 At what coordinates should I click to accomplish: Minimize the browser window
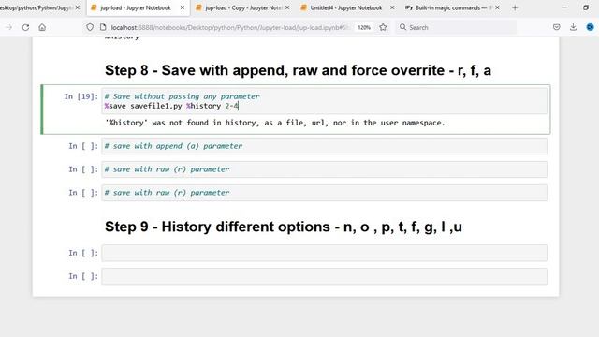tap(564, 7)
